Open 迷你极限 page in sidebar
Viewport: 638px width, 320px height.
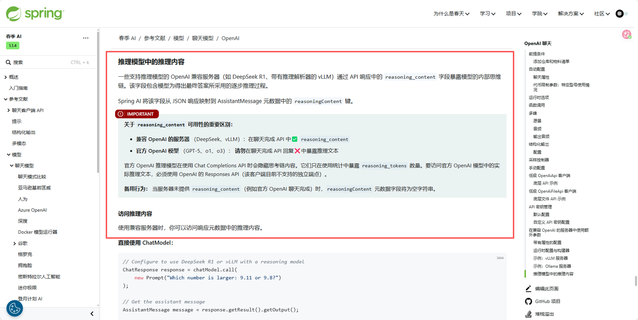click(27, 288)
